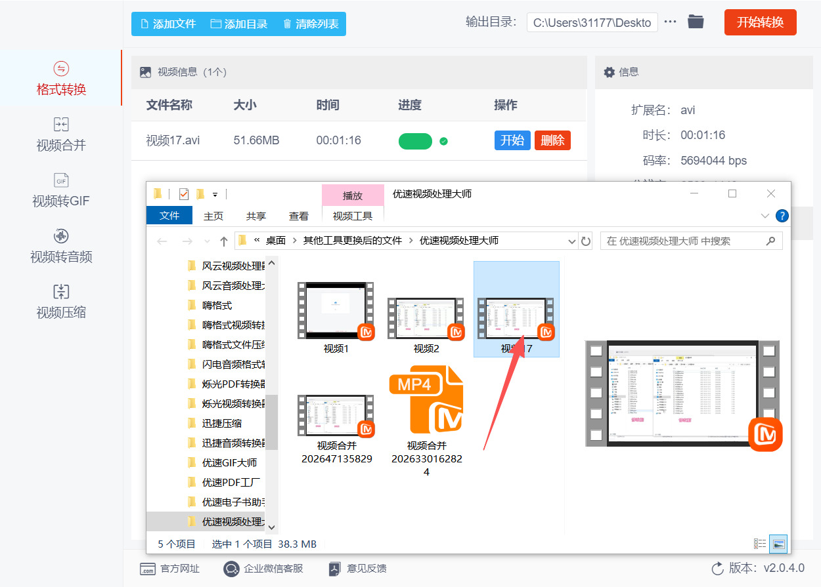Click navigation pane scroll up arrow
This screenshot has height=587, width=821.
[272, 262]
